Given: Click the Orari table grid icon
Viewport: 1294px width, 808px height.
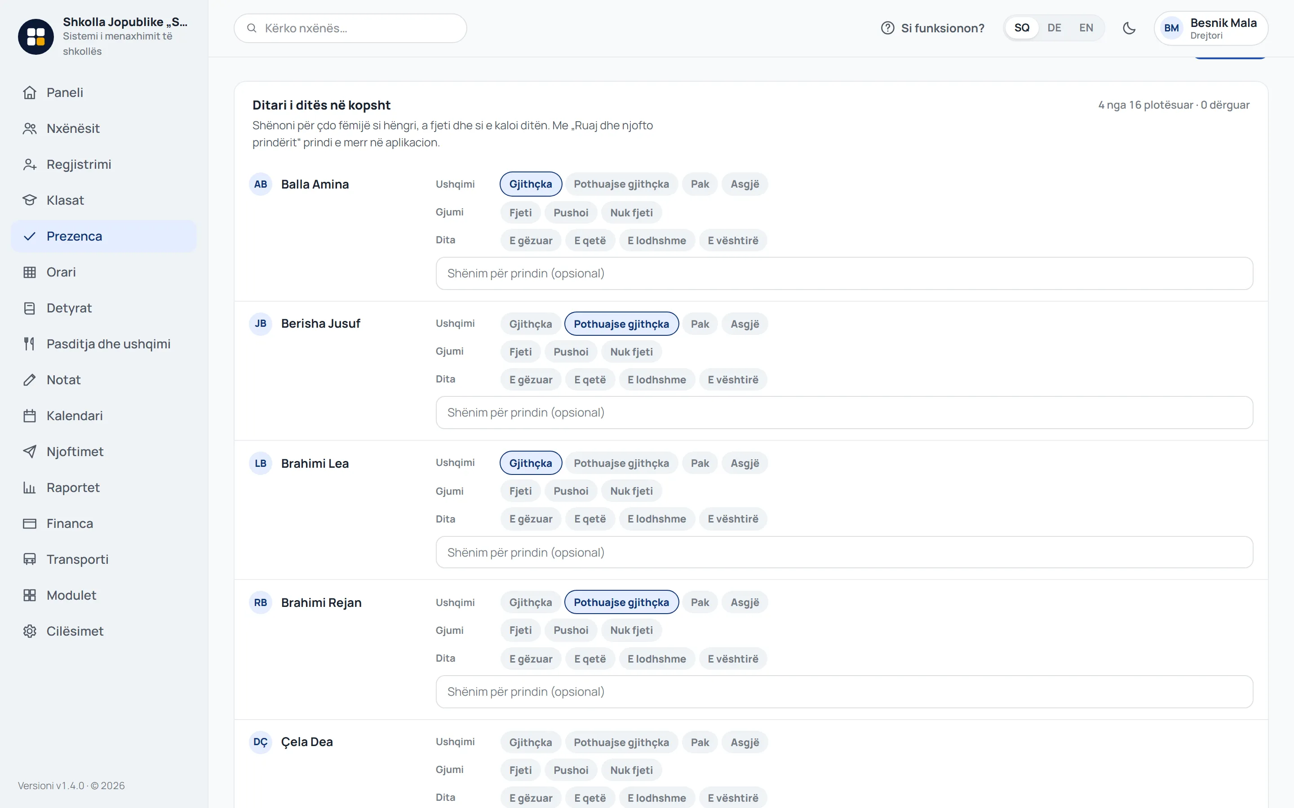Looking at the screenshot, I should pyautogui.click(x=29, y=272).
